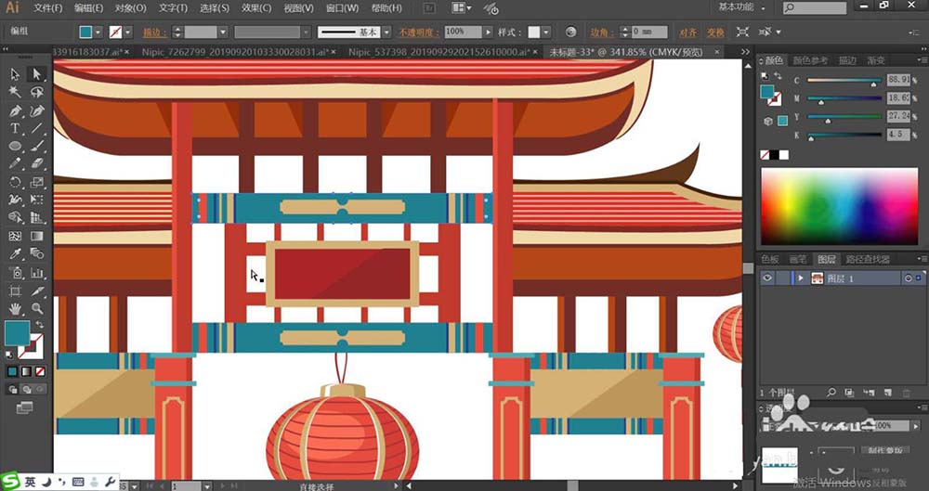Select the Type tool

click(16, 128)
